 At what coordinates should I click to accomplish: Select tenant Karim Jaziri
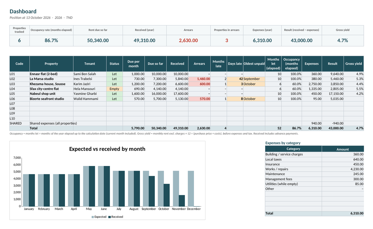point(90,84)
